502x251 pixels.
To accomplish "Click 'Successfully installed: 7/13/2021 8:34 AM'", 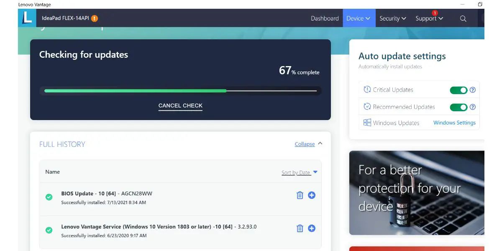I will [103, 202].
